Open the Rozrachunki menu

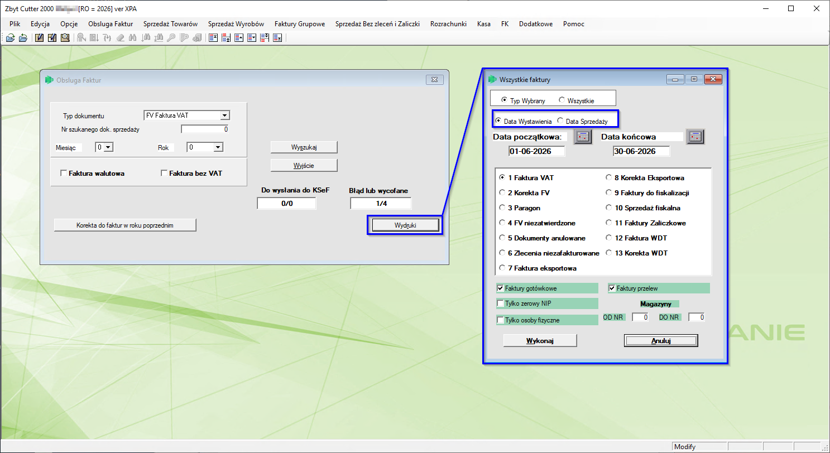pos(448,24)
